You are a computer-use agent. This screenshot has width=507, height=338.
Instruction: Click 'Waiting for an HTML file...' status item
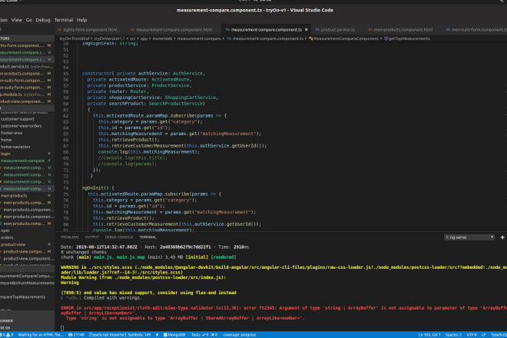(41, 335)
